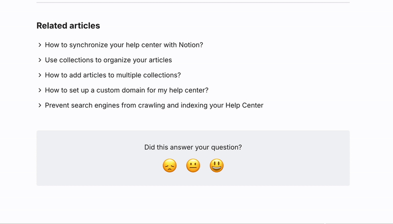Viewport: 393px width, 224px height.
Task: Click 'Help Center' words in the last article link
Action: click(244, 105)
